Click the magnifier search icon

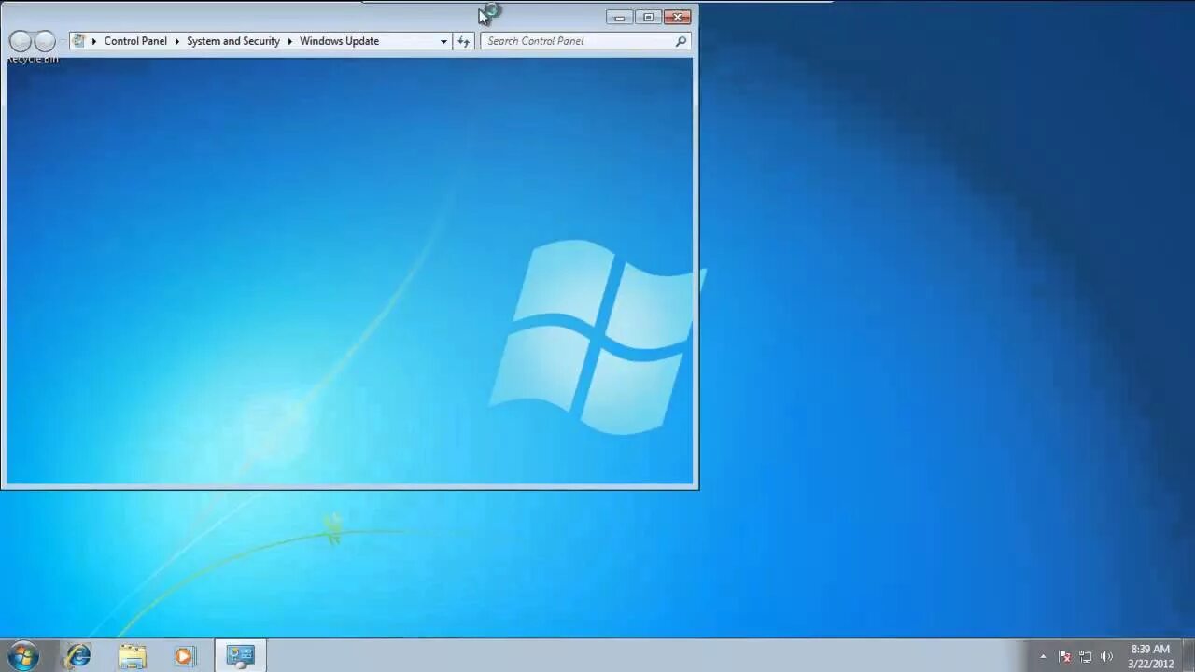[x=681, y=41]
